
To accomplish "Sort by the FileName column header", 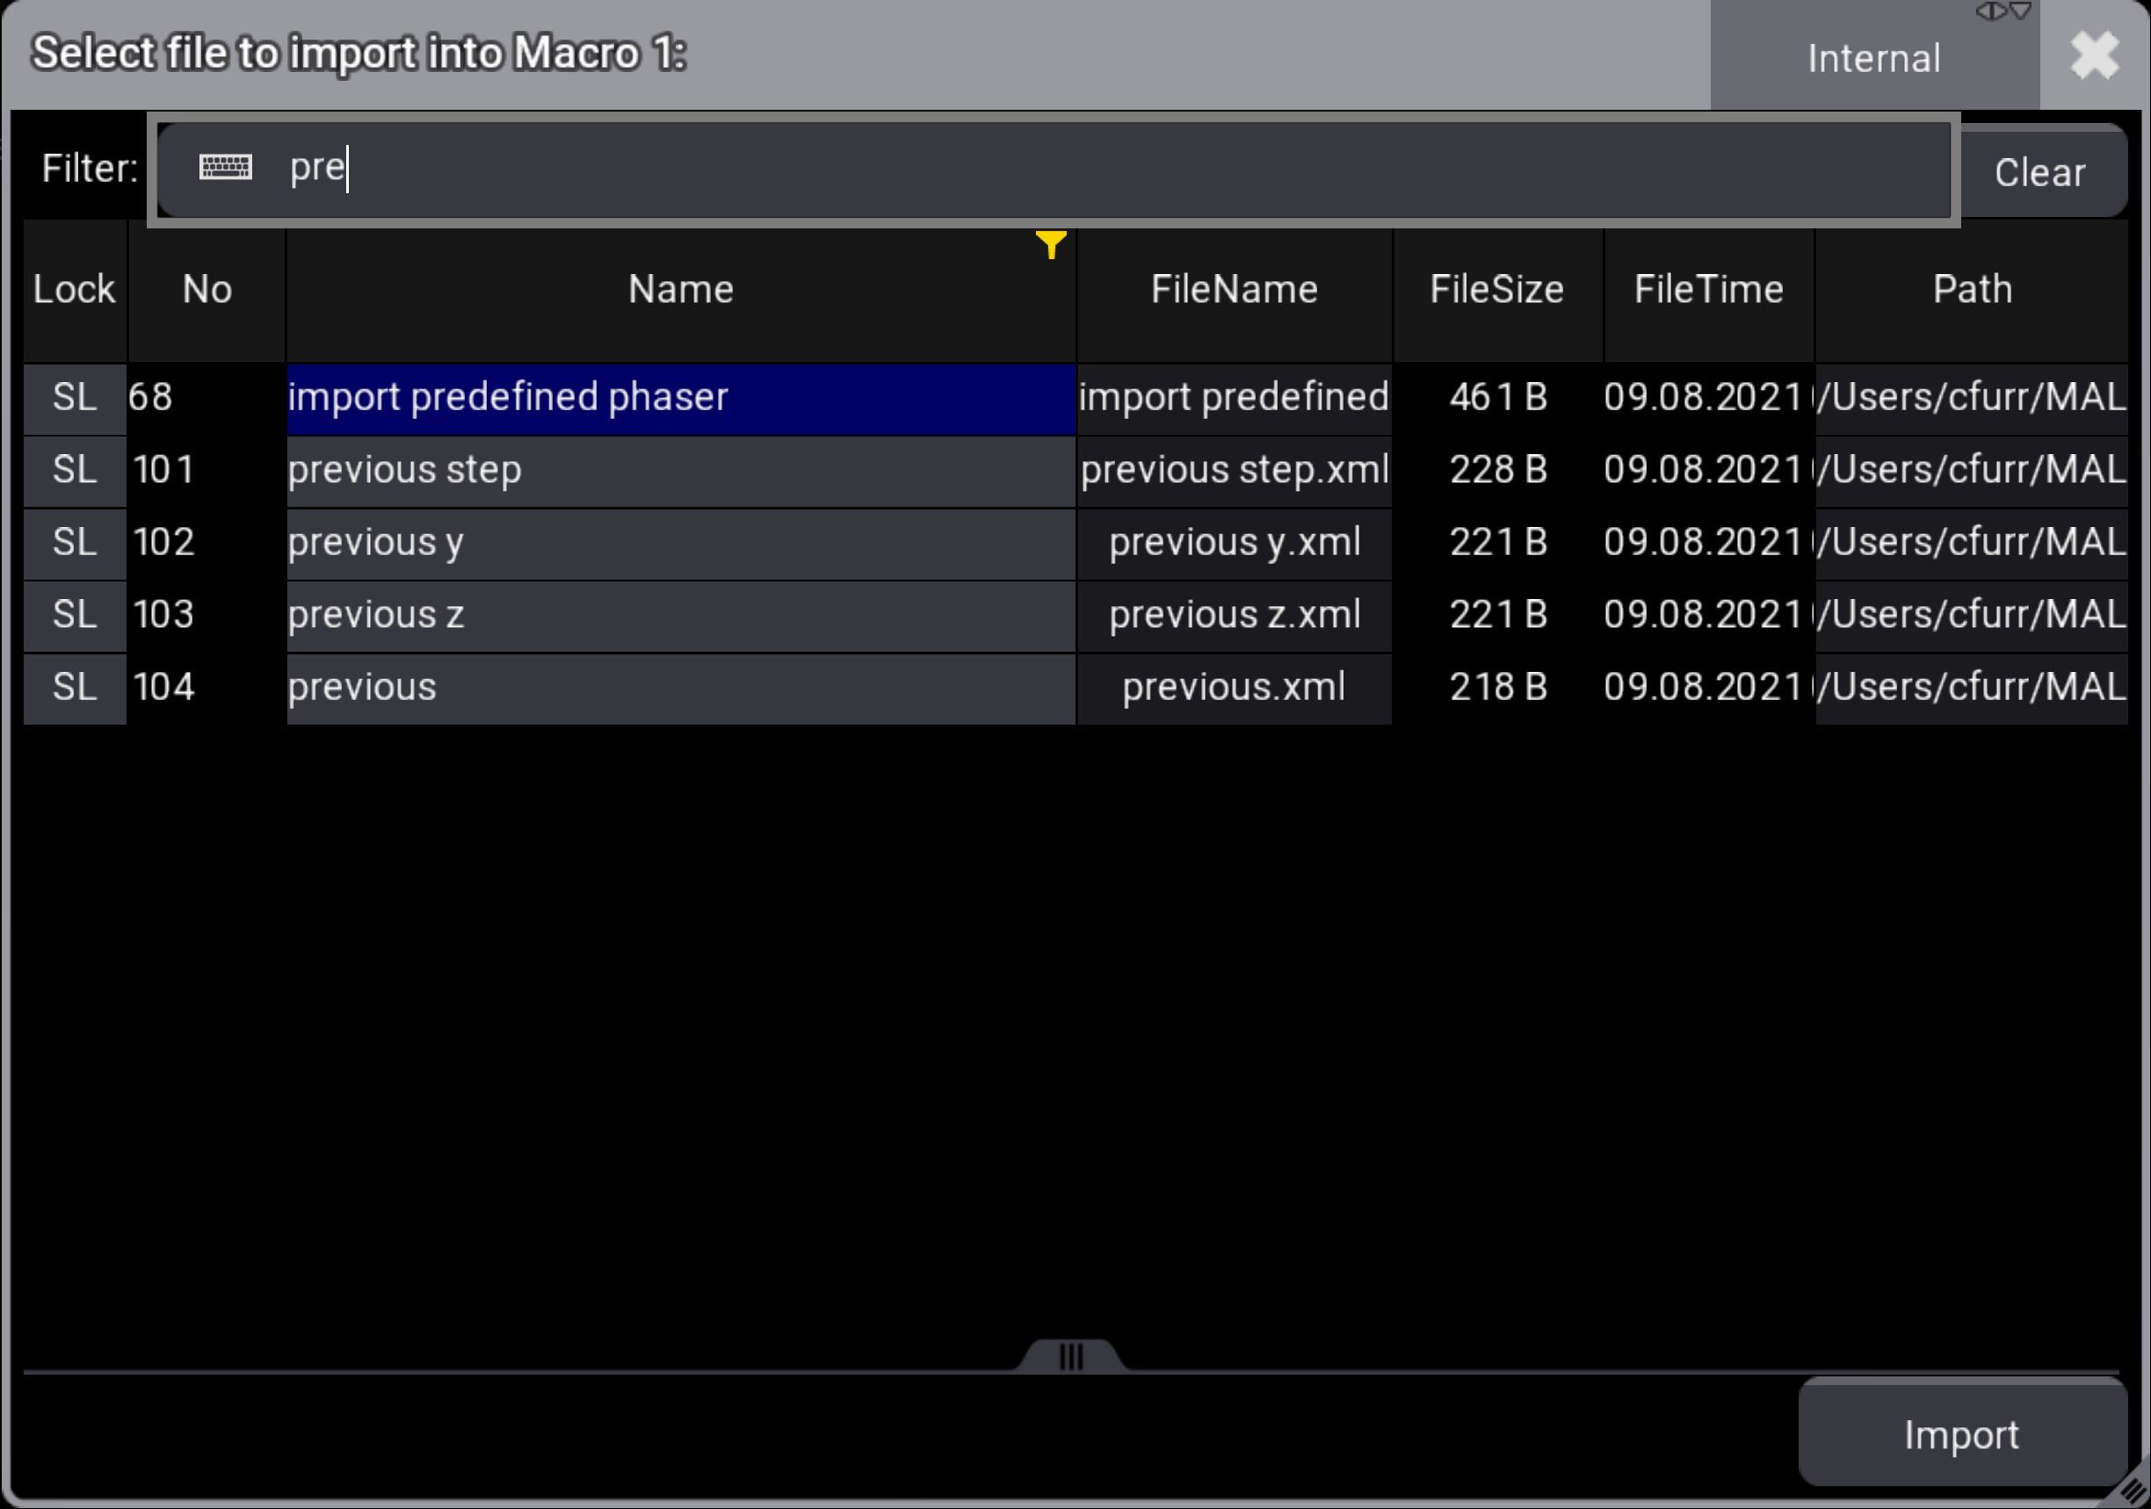I will coord(1234,290).
